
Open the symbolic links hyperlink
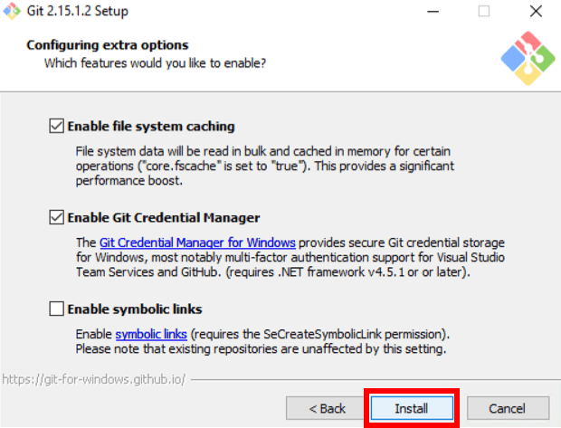click(x=151, y=334)
